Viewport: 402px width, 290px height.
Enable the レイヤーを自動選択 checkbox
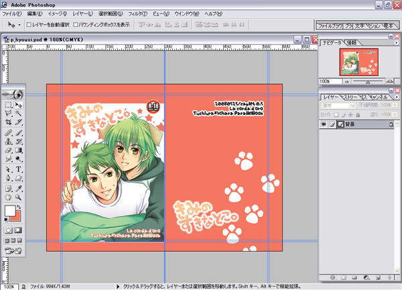tap(29, 25)
